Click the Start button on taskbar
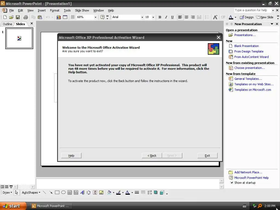Image resolution: width=280 pixels, height=210 pixels. [x=13, y=206]
